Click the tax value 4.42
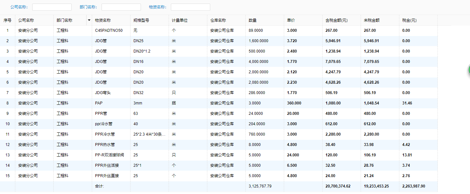470x194 pixels. 406,145
